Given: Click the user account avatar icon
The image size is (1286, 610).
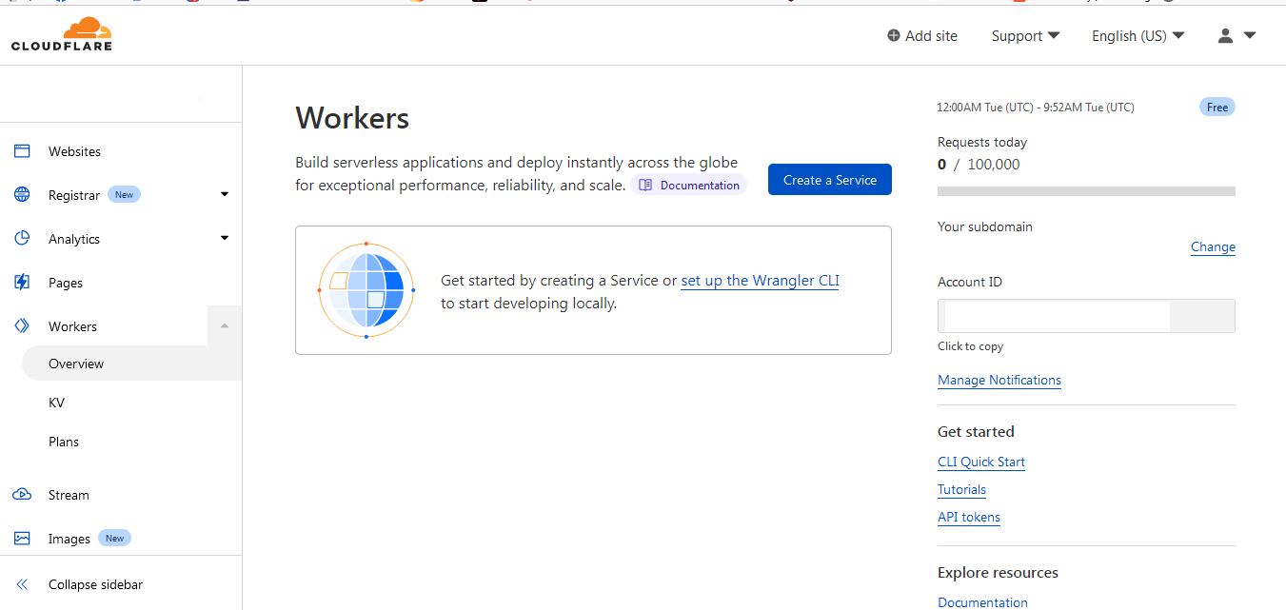Looking at the screenshot, I should [1225, 35].
